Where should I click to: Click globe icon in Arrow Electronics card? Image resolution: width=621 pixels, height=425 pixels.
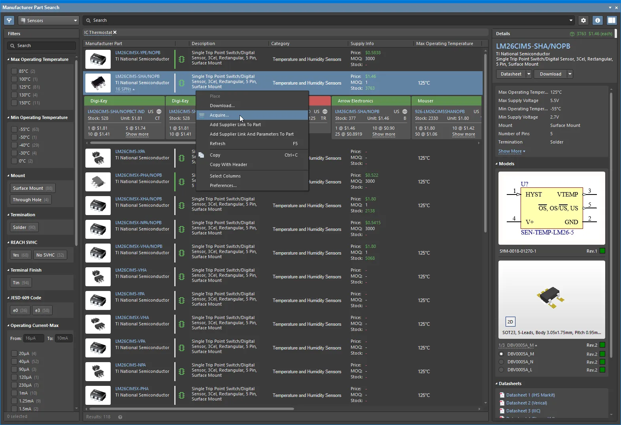coord(405,111)
